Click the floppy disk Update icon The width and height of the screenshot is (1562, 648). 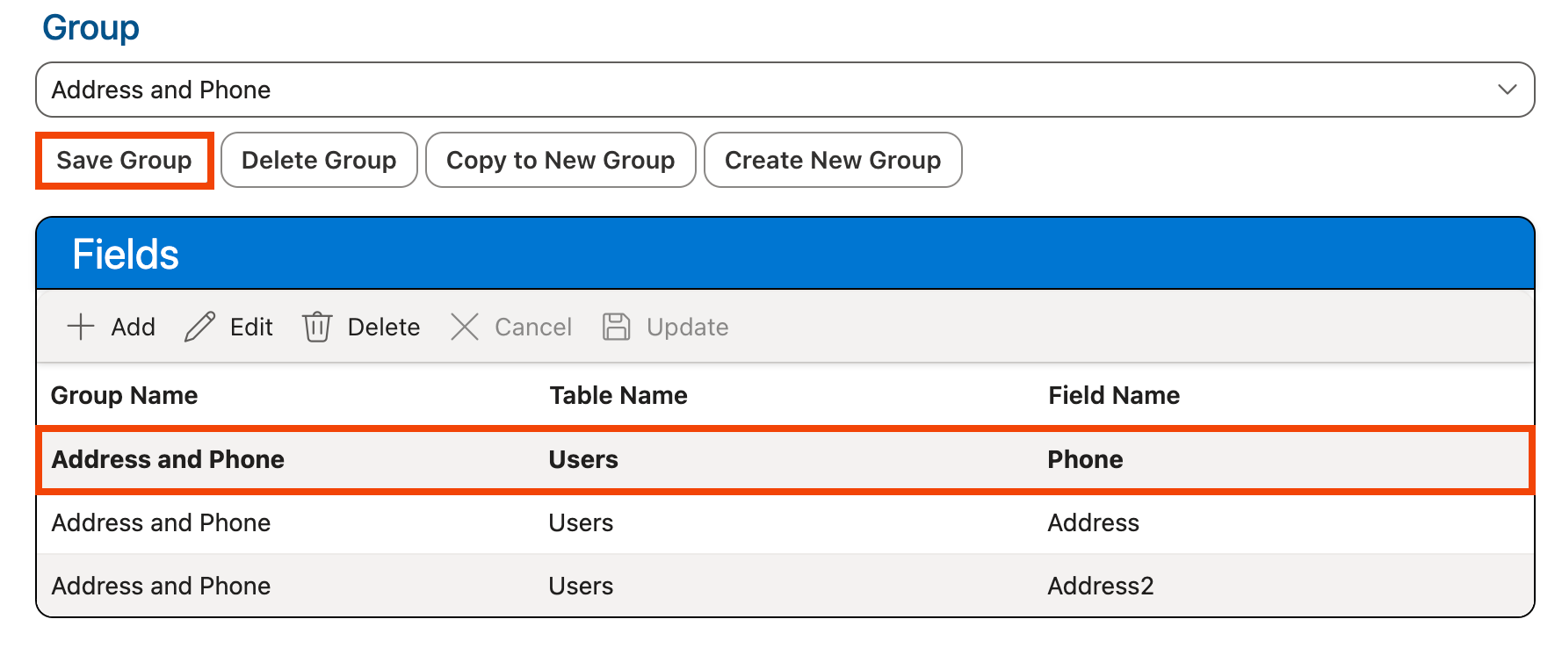(616, 327)
